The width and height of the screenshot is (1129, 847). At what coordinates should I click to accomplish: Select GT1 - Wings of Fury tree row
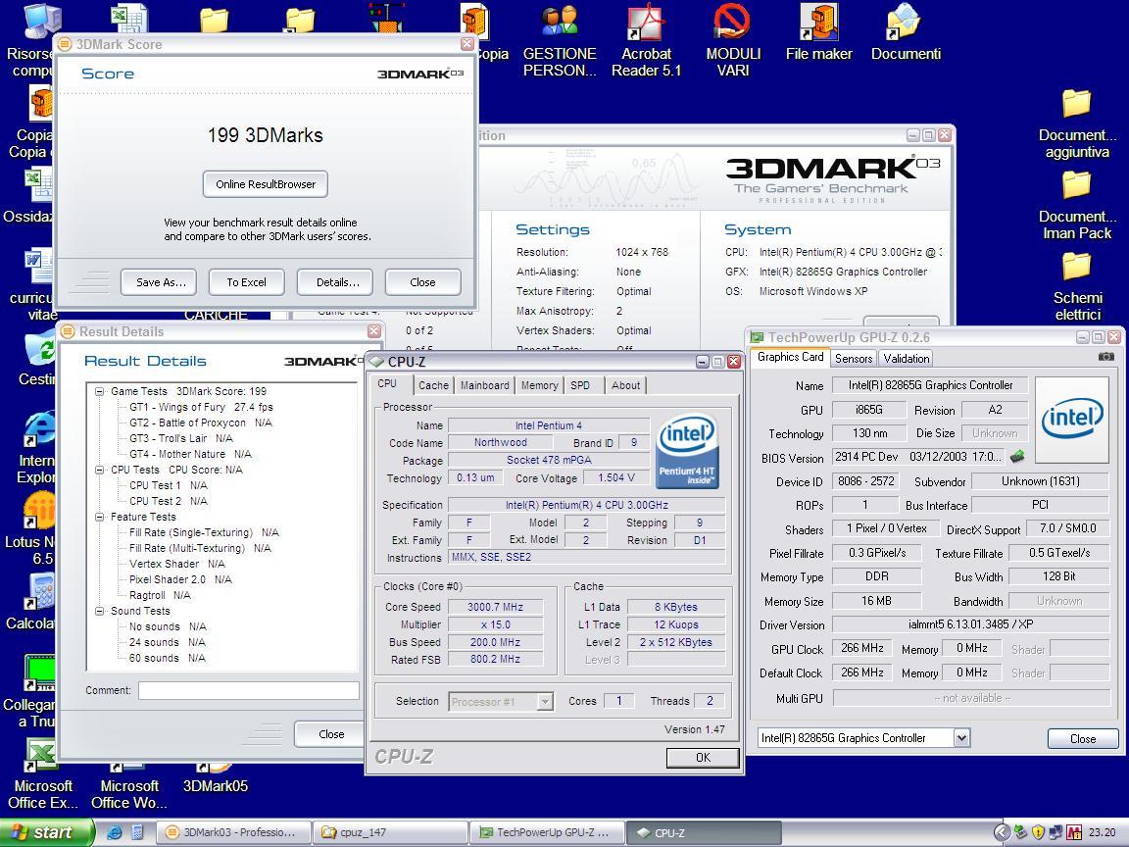click(x=201, y=407)
